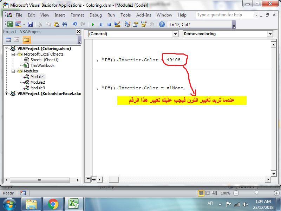
Task: Open the Object Browser icon
Action: pos(144,24)
